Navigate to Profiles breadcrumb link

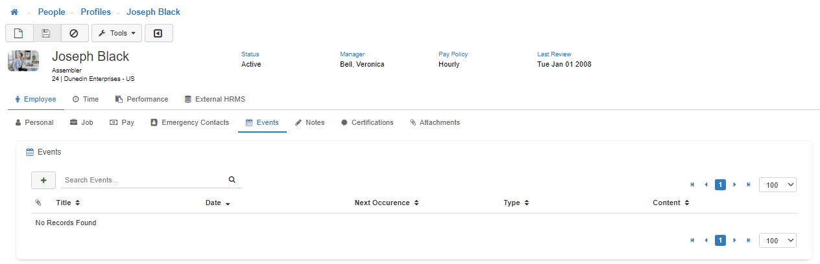click(x=95, y=12)
